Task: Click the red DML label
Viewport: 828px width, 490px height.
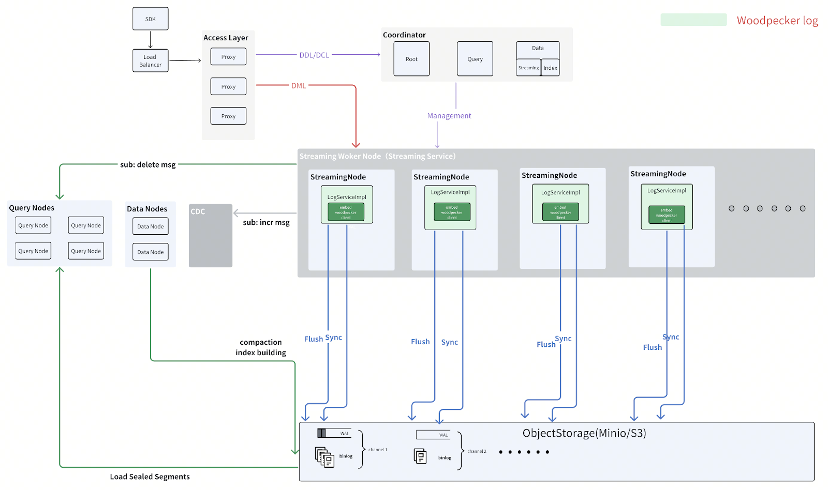Action: [x=299, y=85]
